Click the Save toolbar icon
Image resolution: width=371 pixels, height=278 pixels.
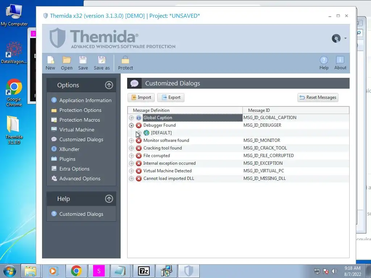(x=83, y=63)
